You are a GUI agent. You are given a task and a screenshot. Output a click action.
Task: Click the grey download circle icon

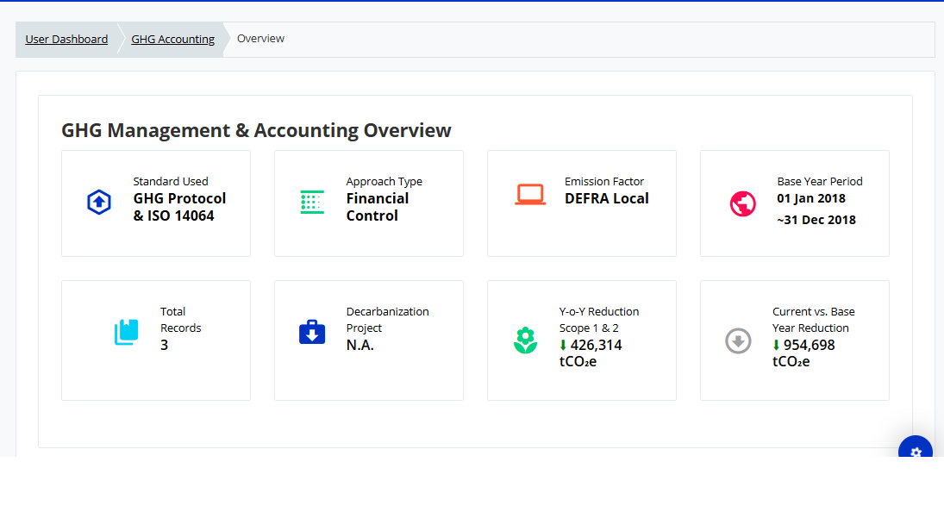click(738, 340)
